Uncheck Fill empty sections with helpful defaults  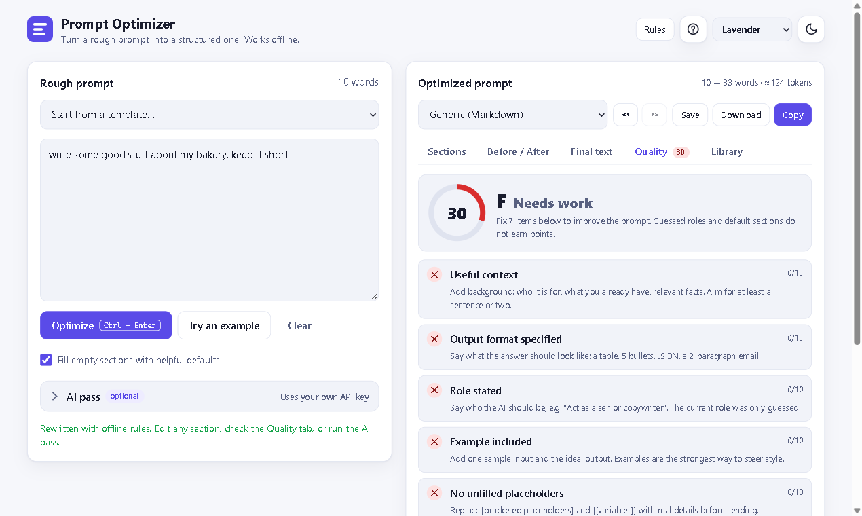[46, 360]
